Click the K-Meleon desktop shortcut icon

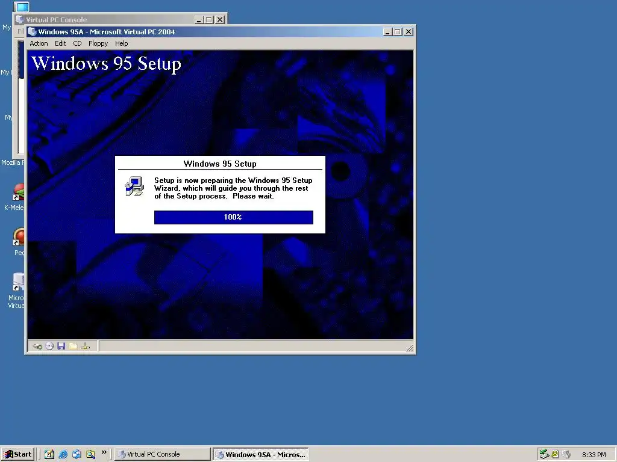pos(19,192)
